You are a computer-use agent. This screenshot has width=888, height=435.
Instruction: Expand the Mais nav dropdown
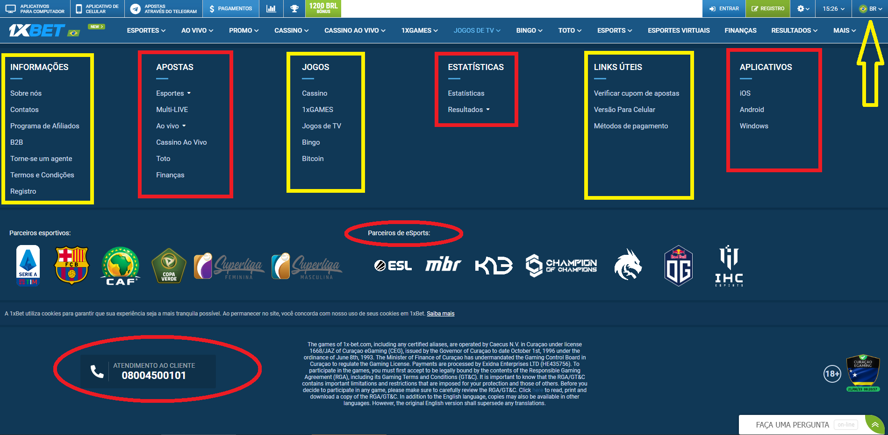[845, 30]
